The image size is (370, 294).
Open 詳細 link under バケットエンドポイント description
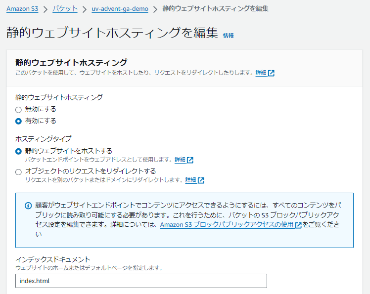pos(180,160)
